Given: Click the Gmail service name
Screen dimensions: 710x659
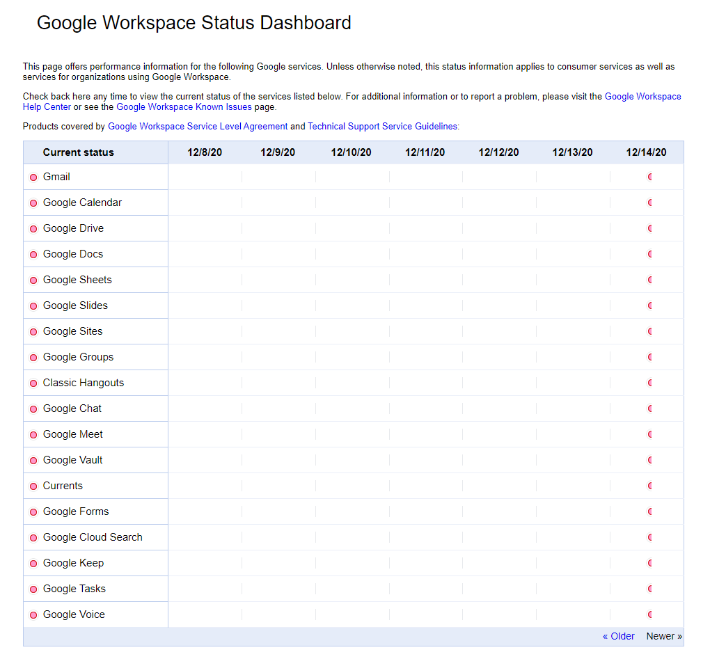Looking at the screenshot, I should [x=56, y=177].
